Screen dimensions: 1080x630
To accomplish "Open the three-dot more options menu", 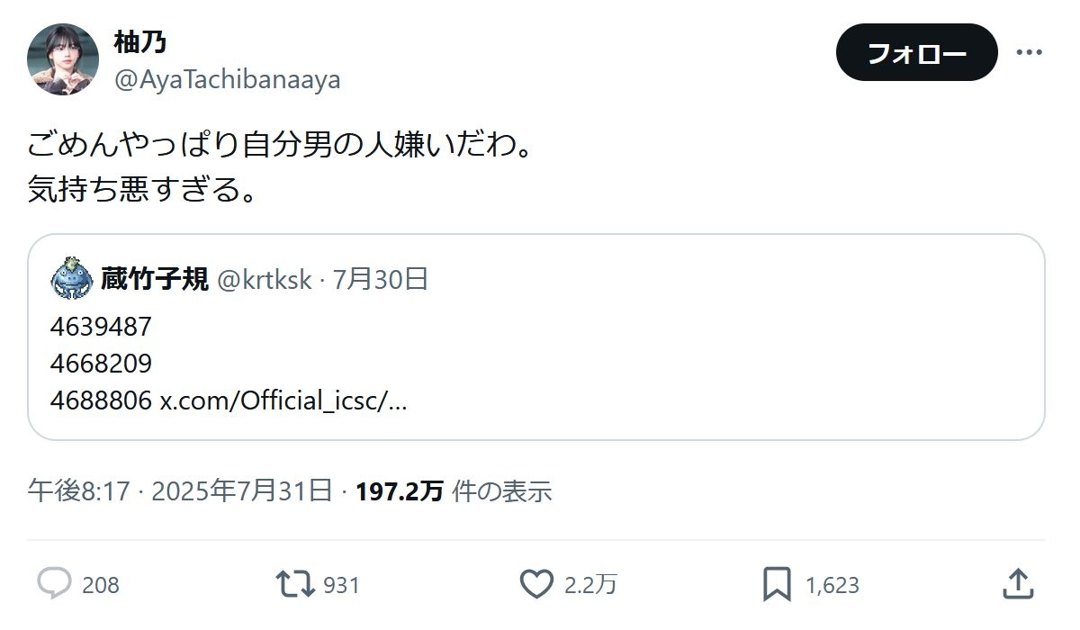I will (x=1029, y=52).
